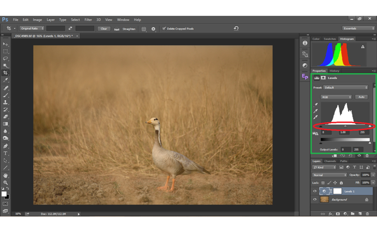The height and width of the screenshot is (232, 377).
Task: Open the Preset dropdown set to Default
Action: (x=346, y=88)
